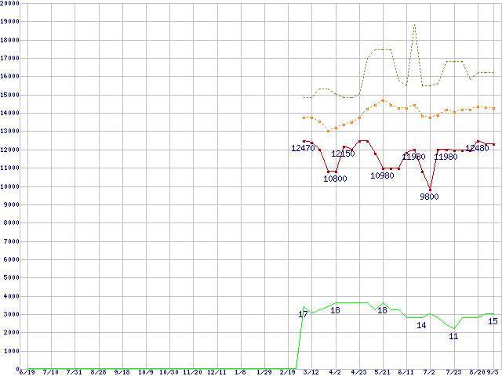Select the 12/11 date axis label

[x=217, y=373]
